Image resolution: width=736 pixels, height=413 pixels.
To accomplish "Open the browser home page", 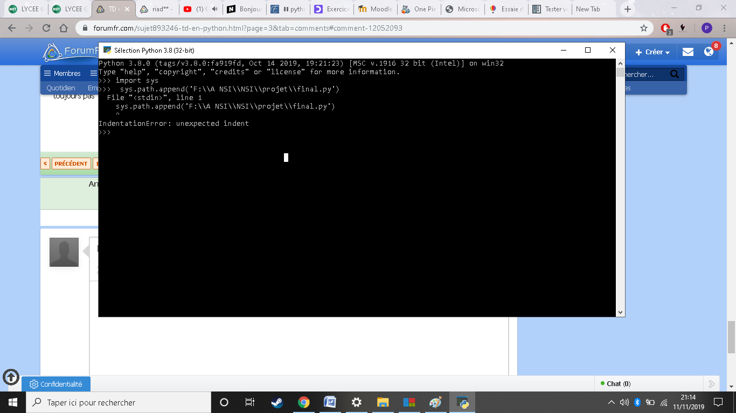I will click(64, 28).
